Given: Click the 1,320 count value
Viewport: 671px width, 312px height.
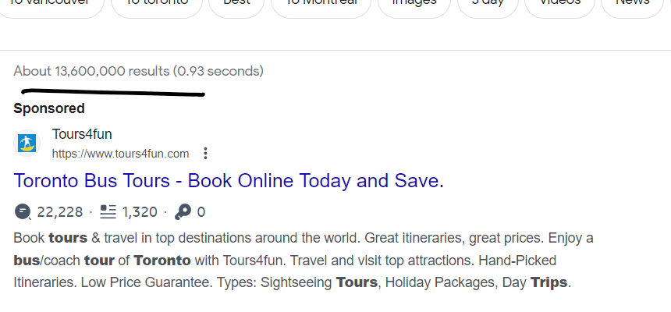Looking at the screenshot, I should point(140,212).
